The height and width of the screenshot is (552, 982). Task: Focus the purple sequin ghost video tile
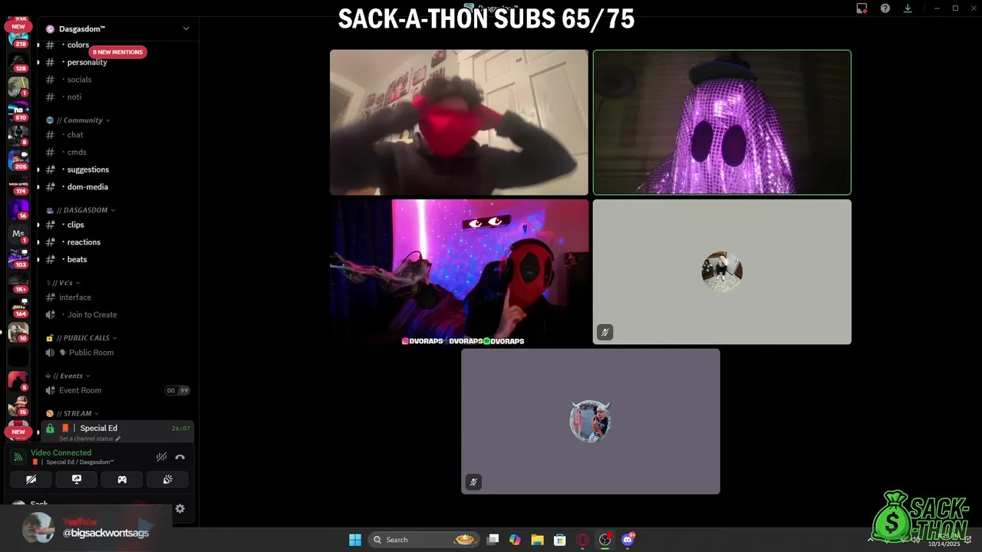(x=722, y=122)
